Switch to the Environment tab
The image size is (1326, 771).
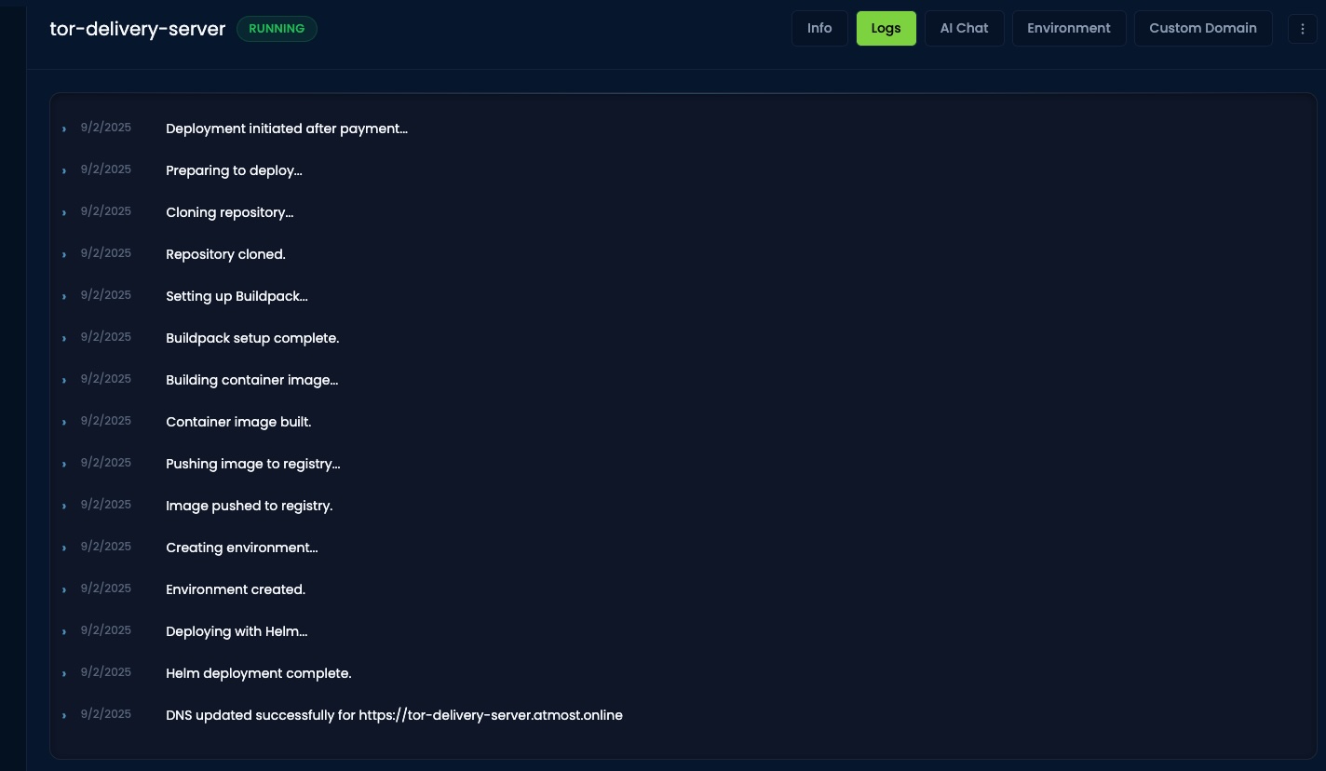(x=1069, y=28)
